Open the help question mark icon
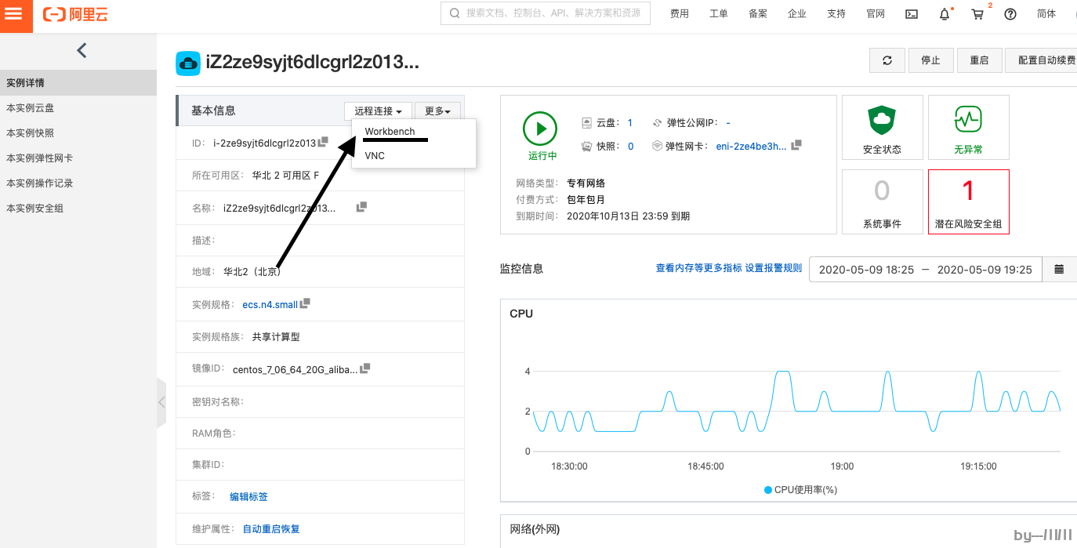Screen dimensions: 1077x548 [x=1010, y=14]
